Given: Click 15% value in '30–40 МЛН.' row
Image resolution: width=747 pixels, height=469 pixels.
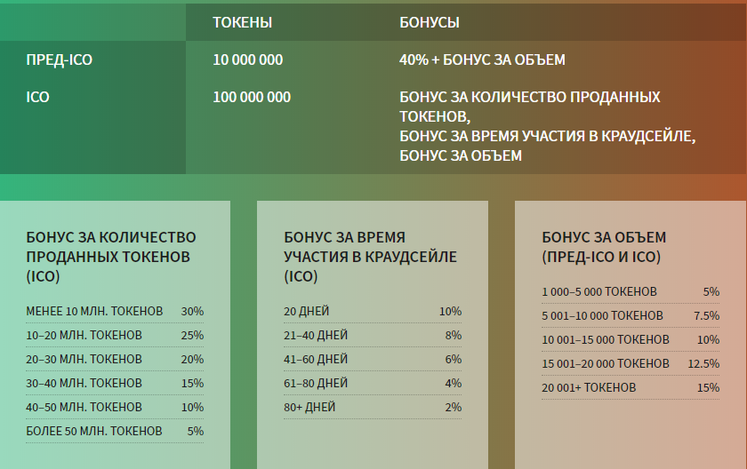Looking at the screenshot, I should (x=192, y=383).
